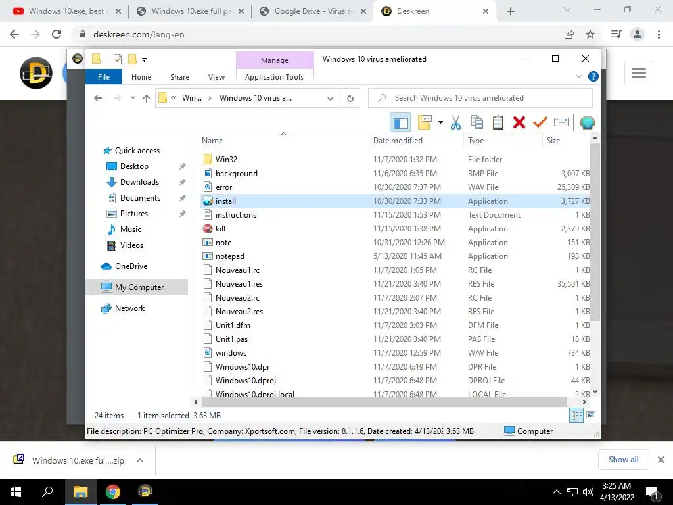
Task: Click New folder icon in title bar
Action: [x=132, y=59]
